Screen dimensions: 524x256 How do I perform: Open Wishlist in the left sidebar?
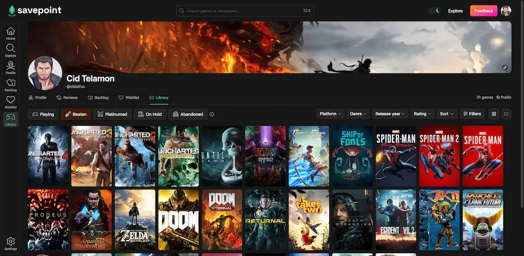coord(10,102)
